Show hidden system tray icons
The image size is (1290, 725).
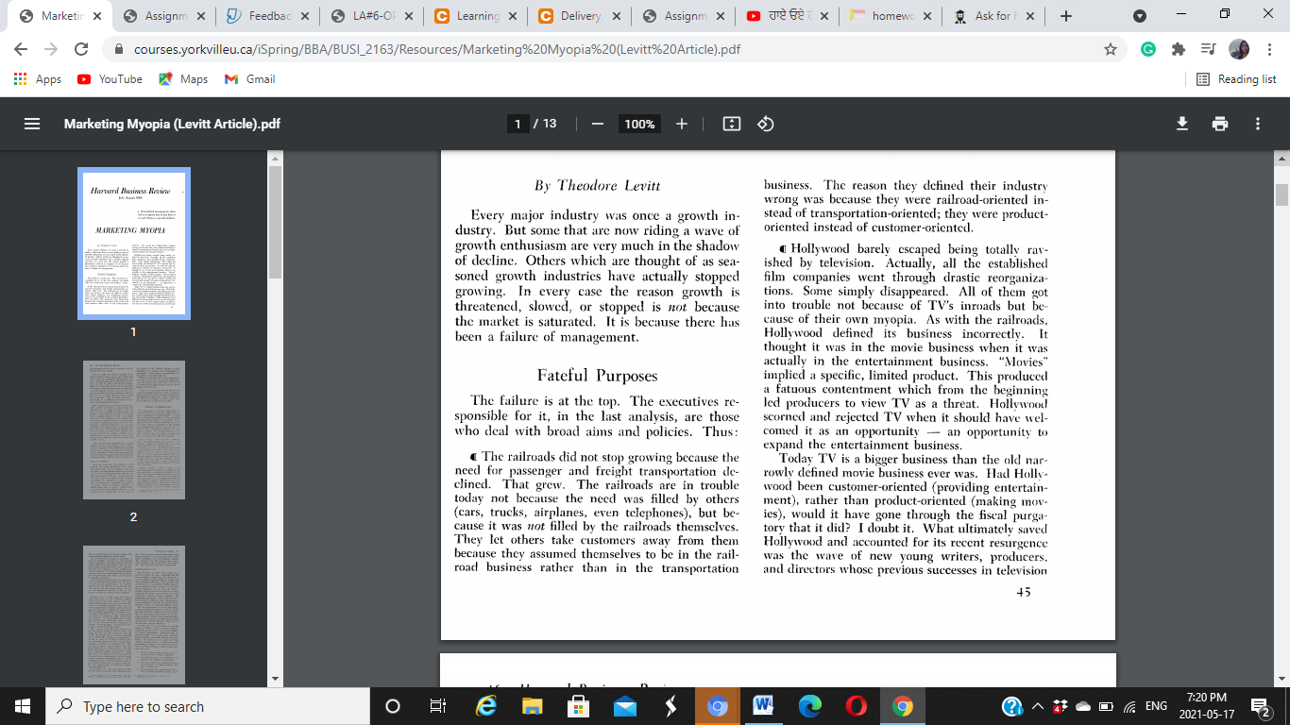tap(1038, 706)
